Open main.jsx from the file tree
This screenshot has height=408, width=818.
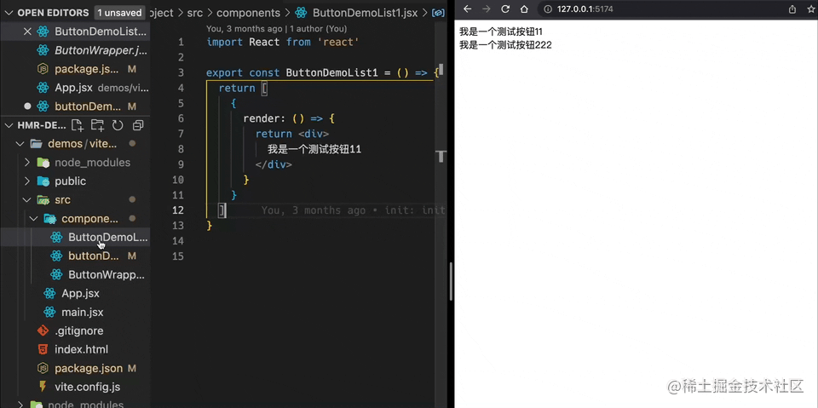[83, 312]
